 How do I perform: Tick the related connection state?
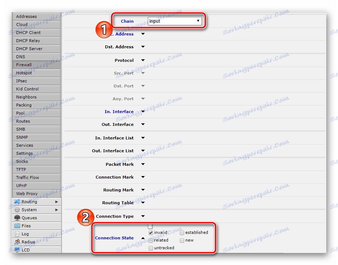tap(151, 240)
